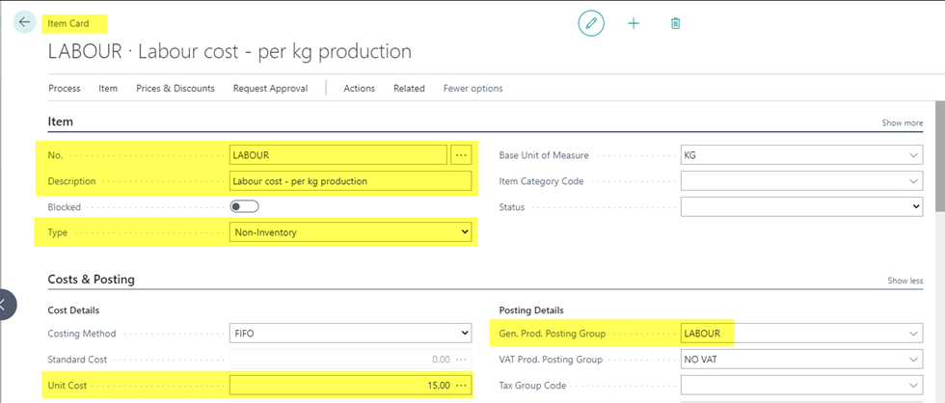Click Show more in Item section
Screen dimensions: 945x403
[x=902, y=123]
